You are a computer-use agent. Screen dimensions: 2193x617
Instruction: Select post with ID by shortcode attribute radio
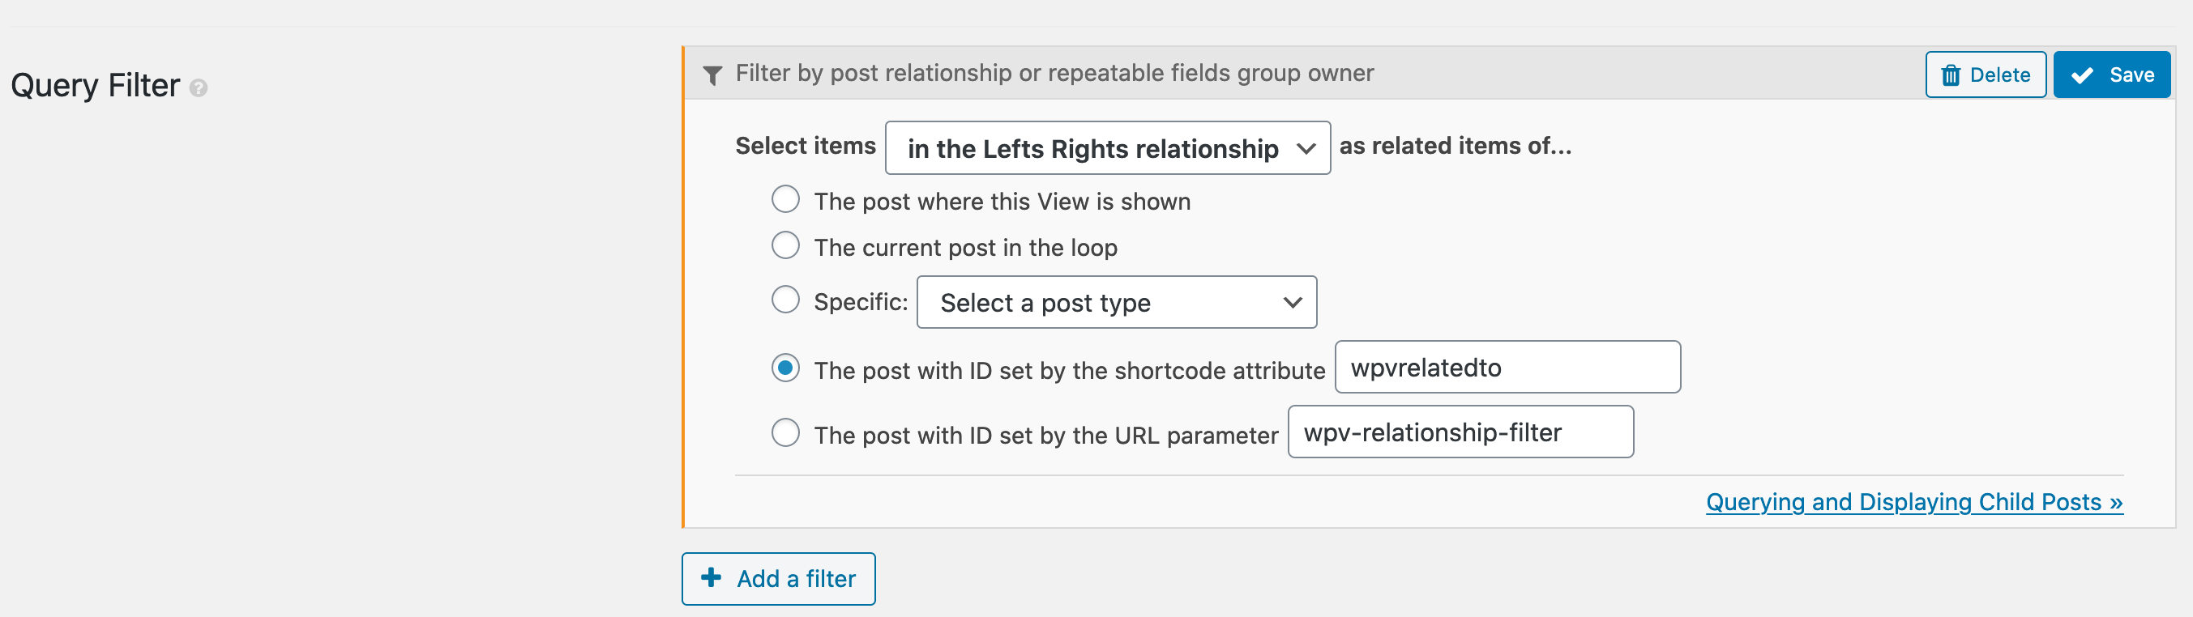pos(785,368)
